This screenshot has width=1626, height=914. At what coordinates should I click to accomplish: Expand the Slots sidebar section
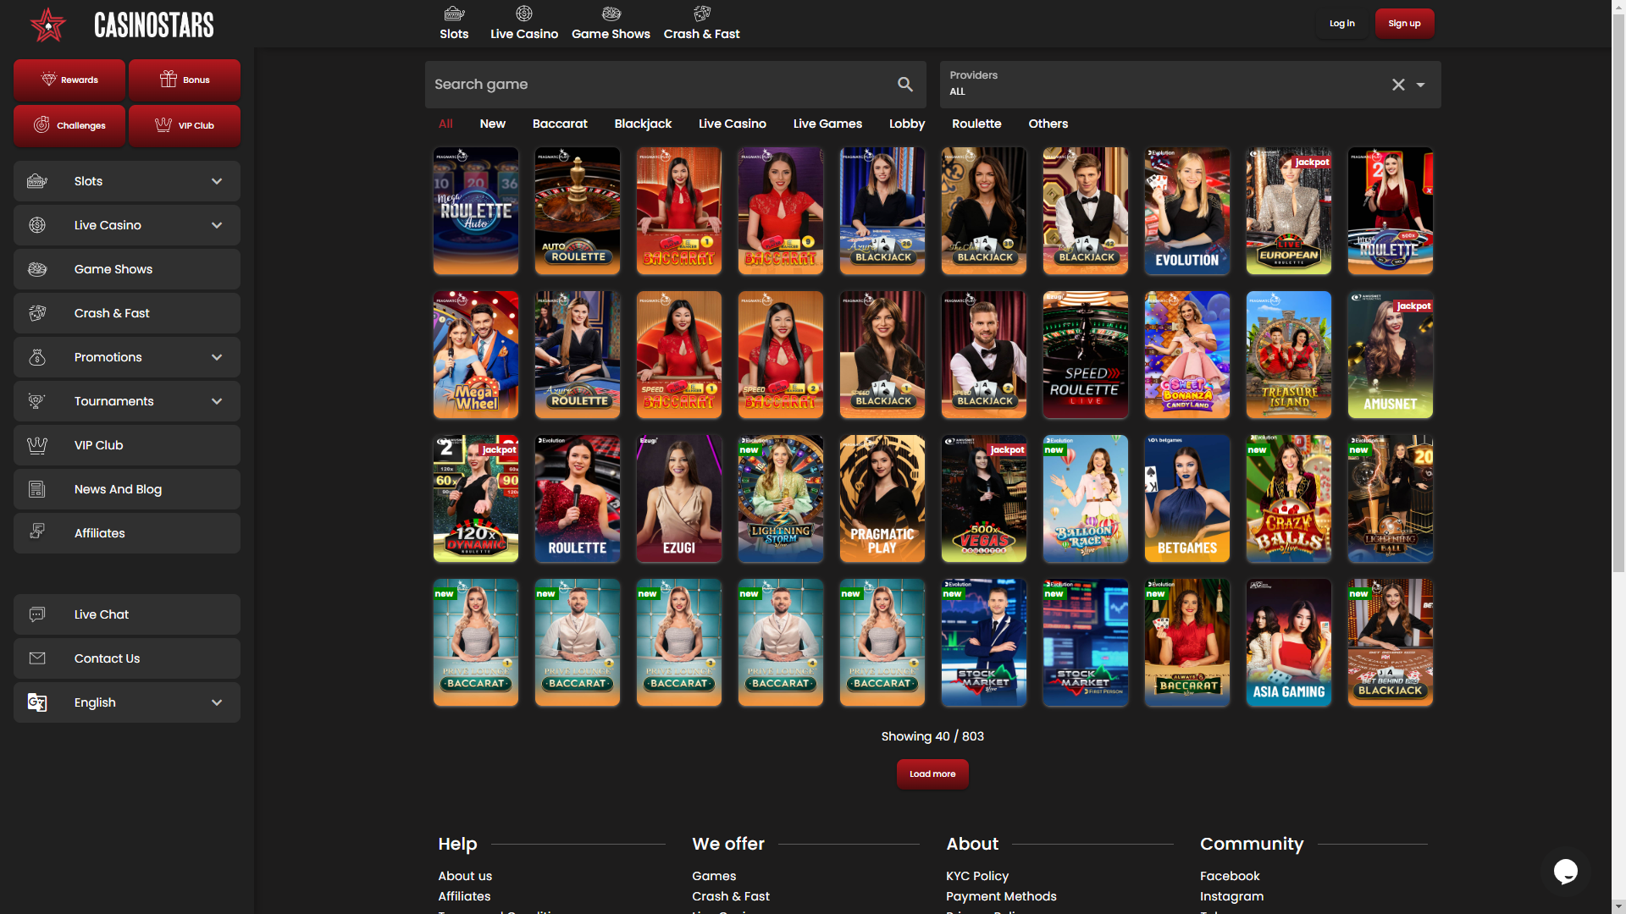tap(217, 181)
